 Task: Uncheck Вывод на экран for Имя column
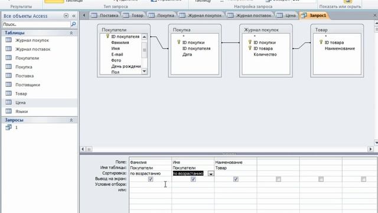193,179
